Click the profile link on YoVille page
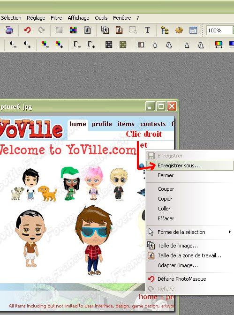The width and height of the screenshot is (234, 315). pos(102,124)
